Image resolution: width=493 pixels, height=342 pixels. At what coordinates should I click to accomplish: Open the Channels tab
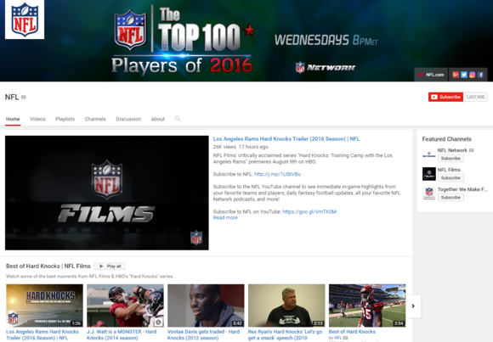[95, 119]
